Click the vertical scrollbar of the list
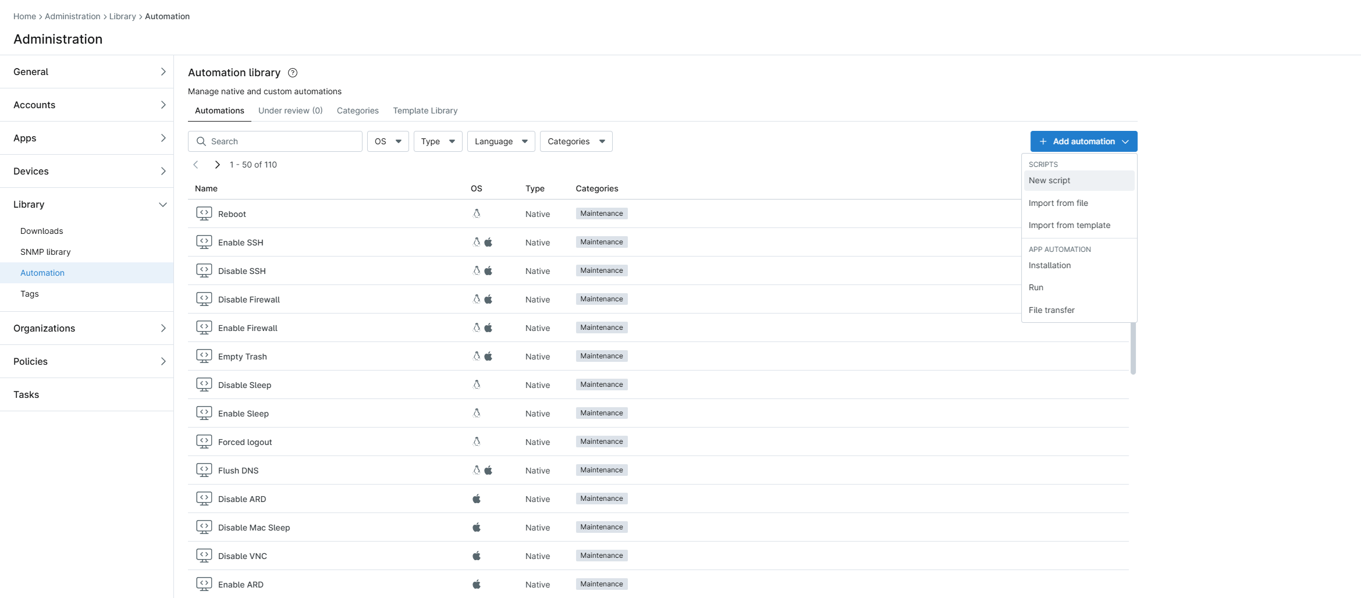1361x598 pixels. click(x=1133, y=348)
